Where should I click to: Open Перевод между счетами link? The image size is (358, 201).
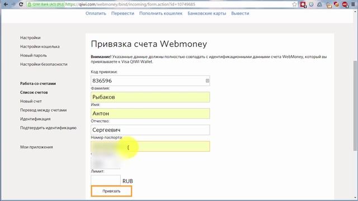[44, 110]
